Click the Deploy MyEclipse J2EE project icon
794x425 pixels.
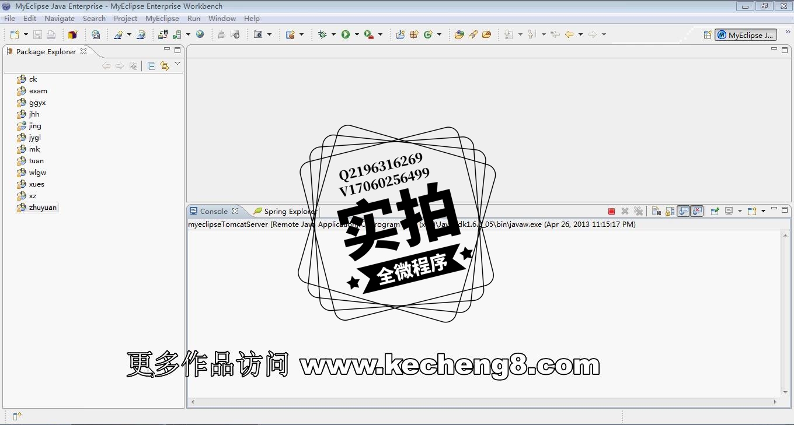tap(163, 34)
